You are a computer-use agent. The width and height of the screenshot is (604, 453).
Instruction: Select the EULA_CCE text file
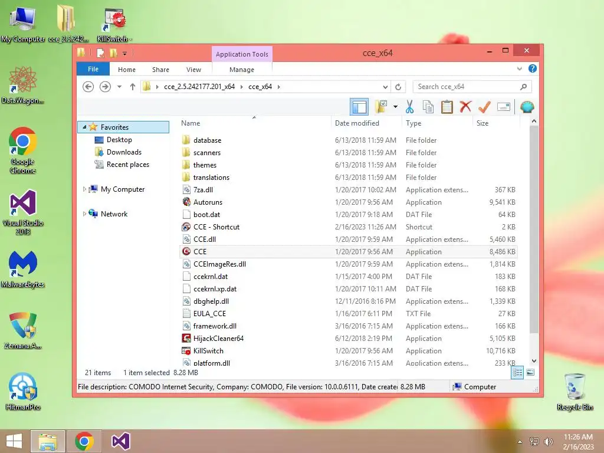(209, 314)
